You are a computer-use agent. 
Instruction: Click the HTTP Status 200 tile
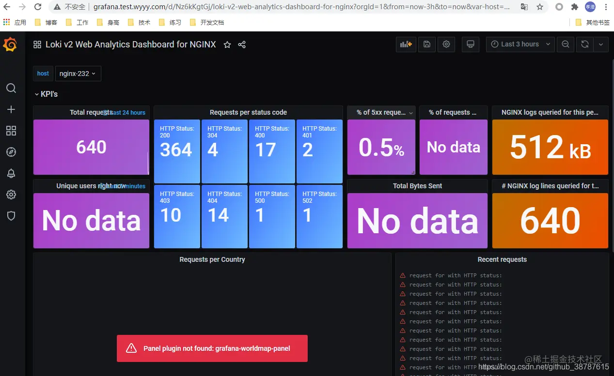coord(177,151)
